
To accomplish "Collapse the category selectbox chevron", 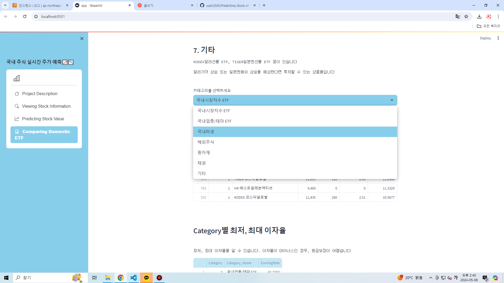I will pyautogui.click(x=392, y=100).
